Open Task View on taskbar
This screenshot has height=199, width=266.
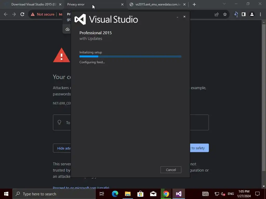pos(102,194)
